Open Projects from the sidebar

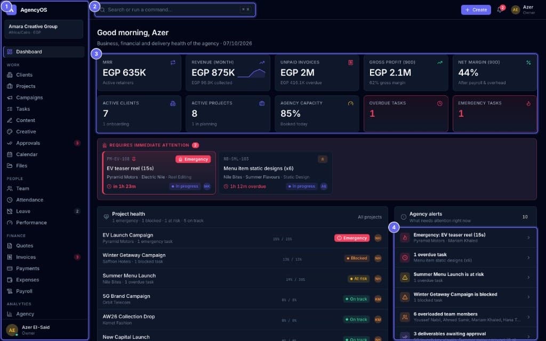click(44, 86)
